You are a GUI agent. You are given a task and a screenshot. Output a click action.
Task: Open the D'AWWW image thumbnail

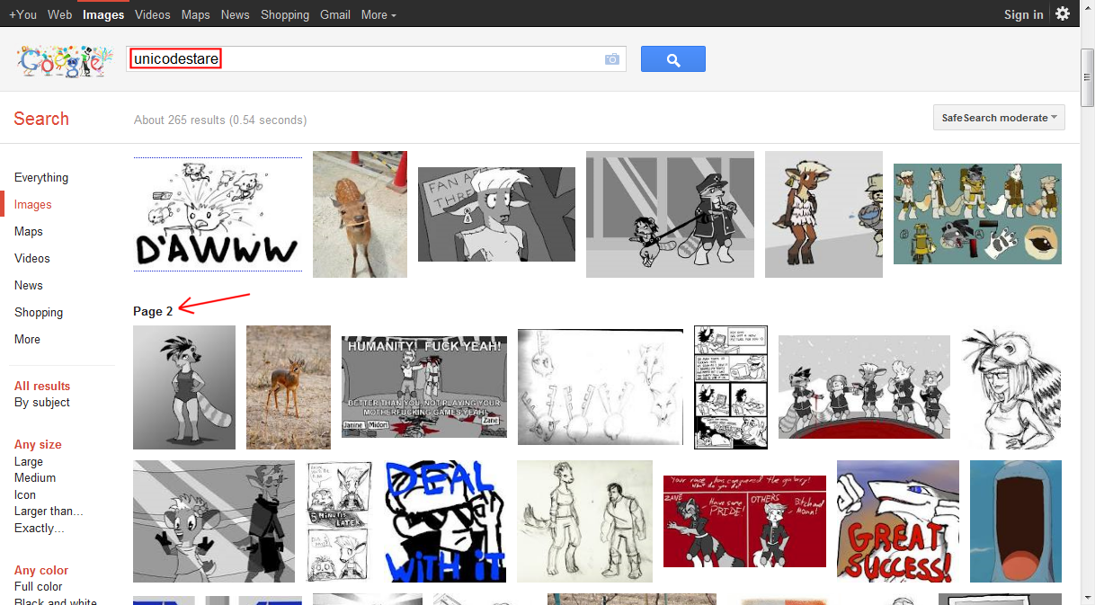pos(218,214)
